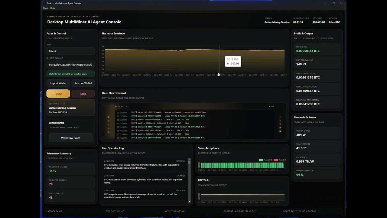Click the Temperature value 41.6 °C

tap(301, 148)
